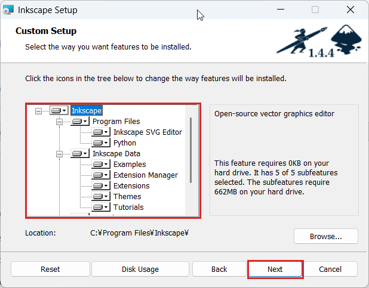Minimize the Inkscape Setup window
This screenshot has width=369, height=288.
[281, 10]
